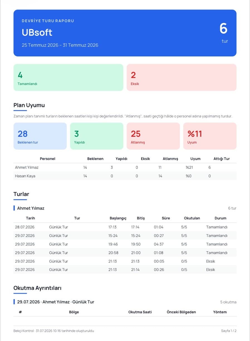Click the Turlar section heading
The height and width of the screenshot is (341, 250).
pos(21,194)
